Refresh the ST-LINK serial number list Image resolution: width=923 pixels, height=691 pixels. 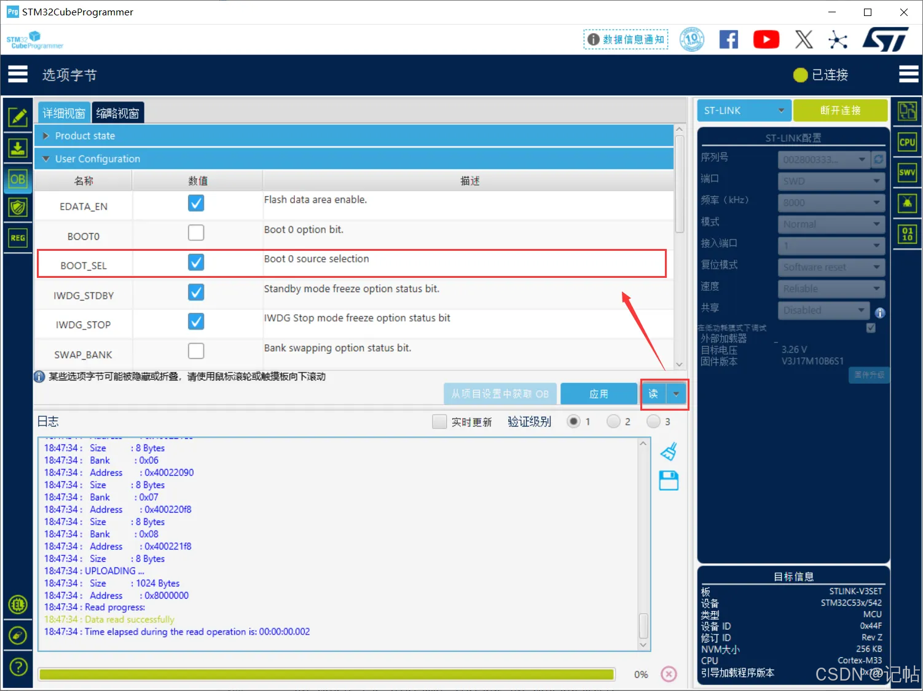[879, 159]
